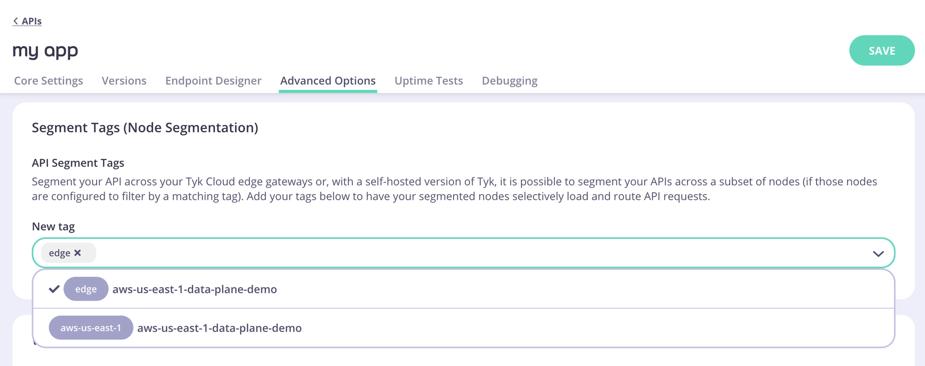This screenshot has width=925, height=366.
Task: Click the checkmark beside the edge suggestion
Action: click(54, 289)
